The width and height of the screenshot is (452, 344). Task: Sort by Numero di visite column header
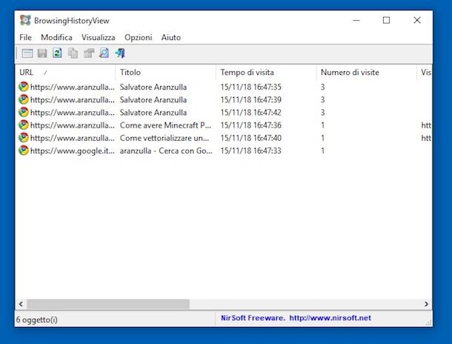(x=367, y=73)
